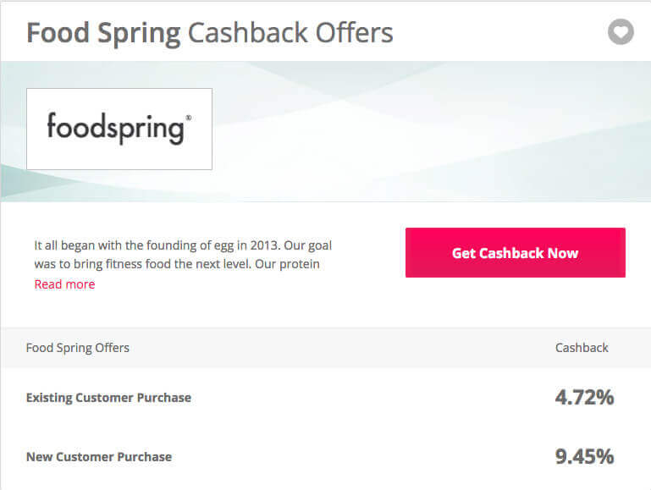Click the word 'protein' in the description
This screenshot has width=651, height=490.
point(300,265)
